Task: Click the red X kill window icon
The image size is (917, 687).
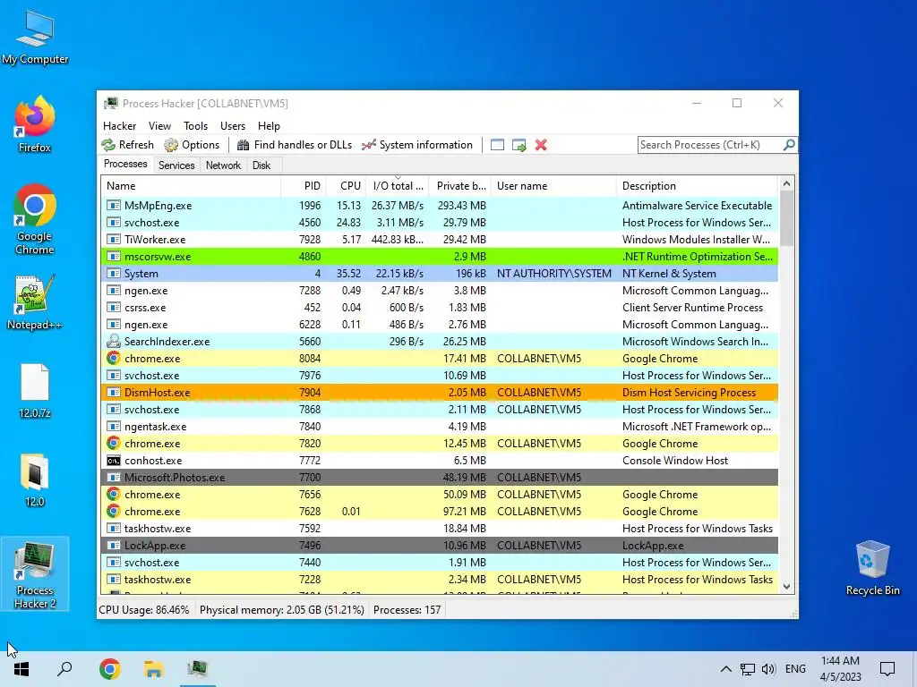Action: (541, 145)
